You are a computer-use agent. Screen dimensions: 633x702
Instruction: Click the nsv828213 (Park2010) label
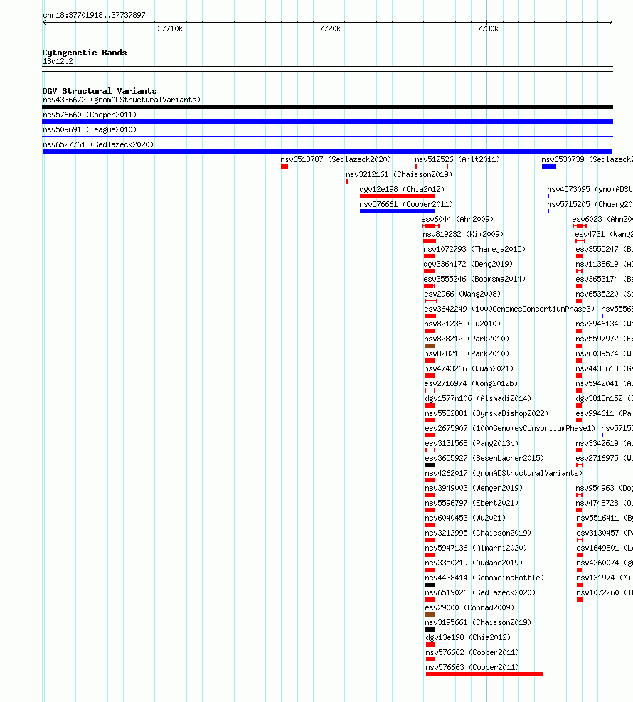coord(467,353)
